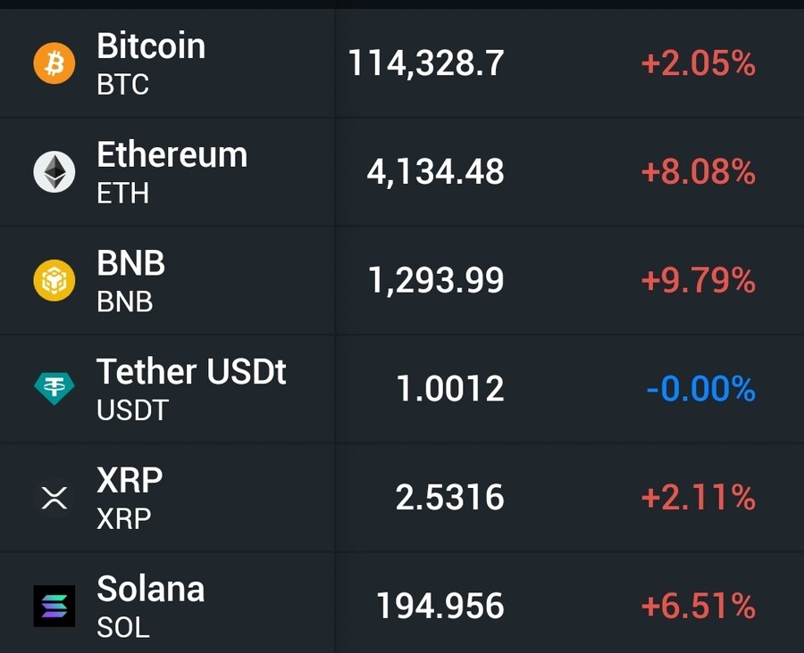Click the XRP logo icon
The image size is (804, 653).
tap(54, 498)
